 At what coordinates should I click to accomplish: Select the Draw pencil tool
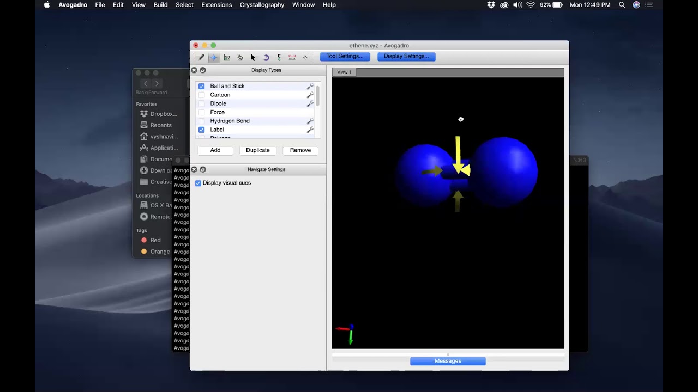201,57
